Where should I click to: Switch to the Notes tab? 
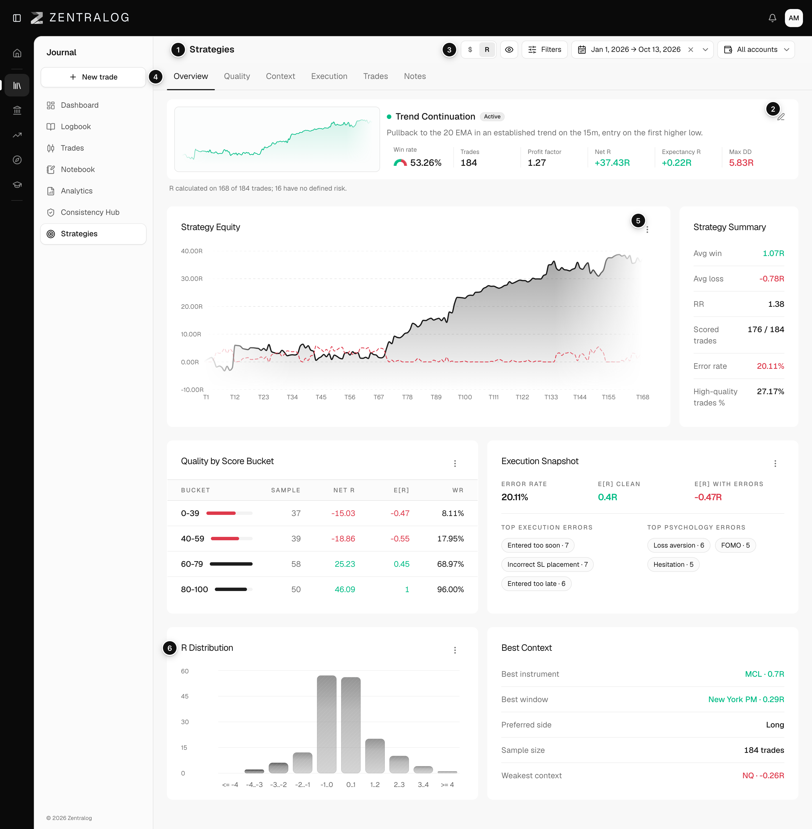click(x=414, y=76)
